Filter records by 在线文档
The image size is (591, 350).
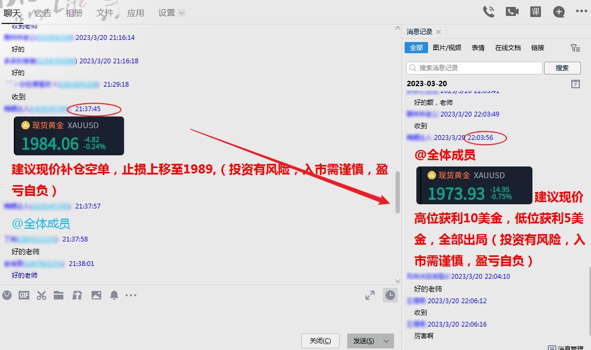point(508,48)
